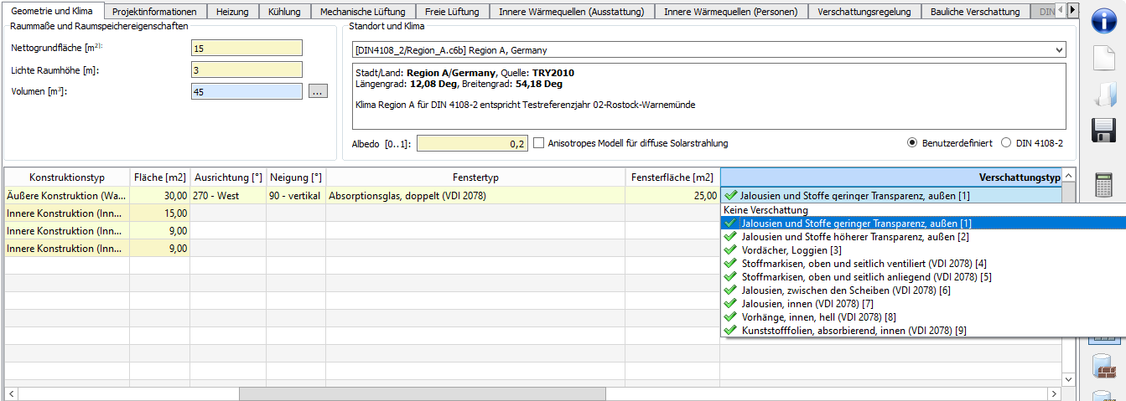
Task: Open the Region A, Germany climate dropdown
Action: pyautogui.click(x=709, y=50)
